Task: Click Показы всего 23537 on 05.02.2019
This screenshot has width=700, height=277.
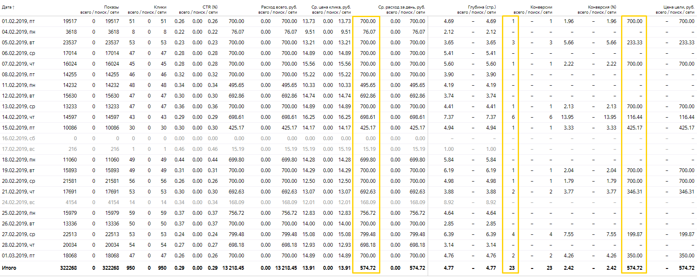Action: (x=70, y=43)
